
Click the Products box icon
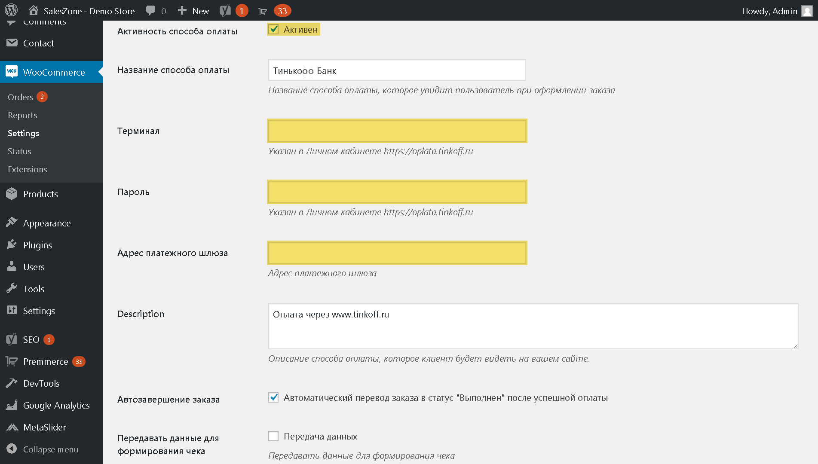click(12, 194)
